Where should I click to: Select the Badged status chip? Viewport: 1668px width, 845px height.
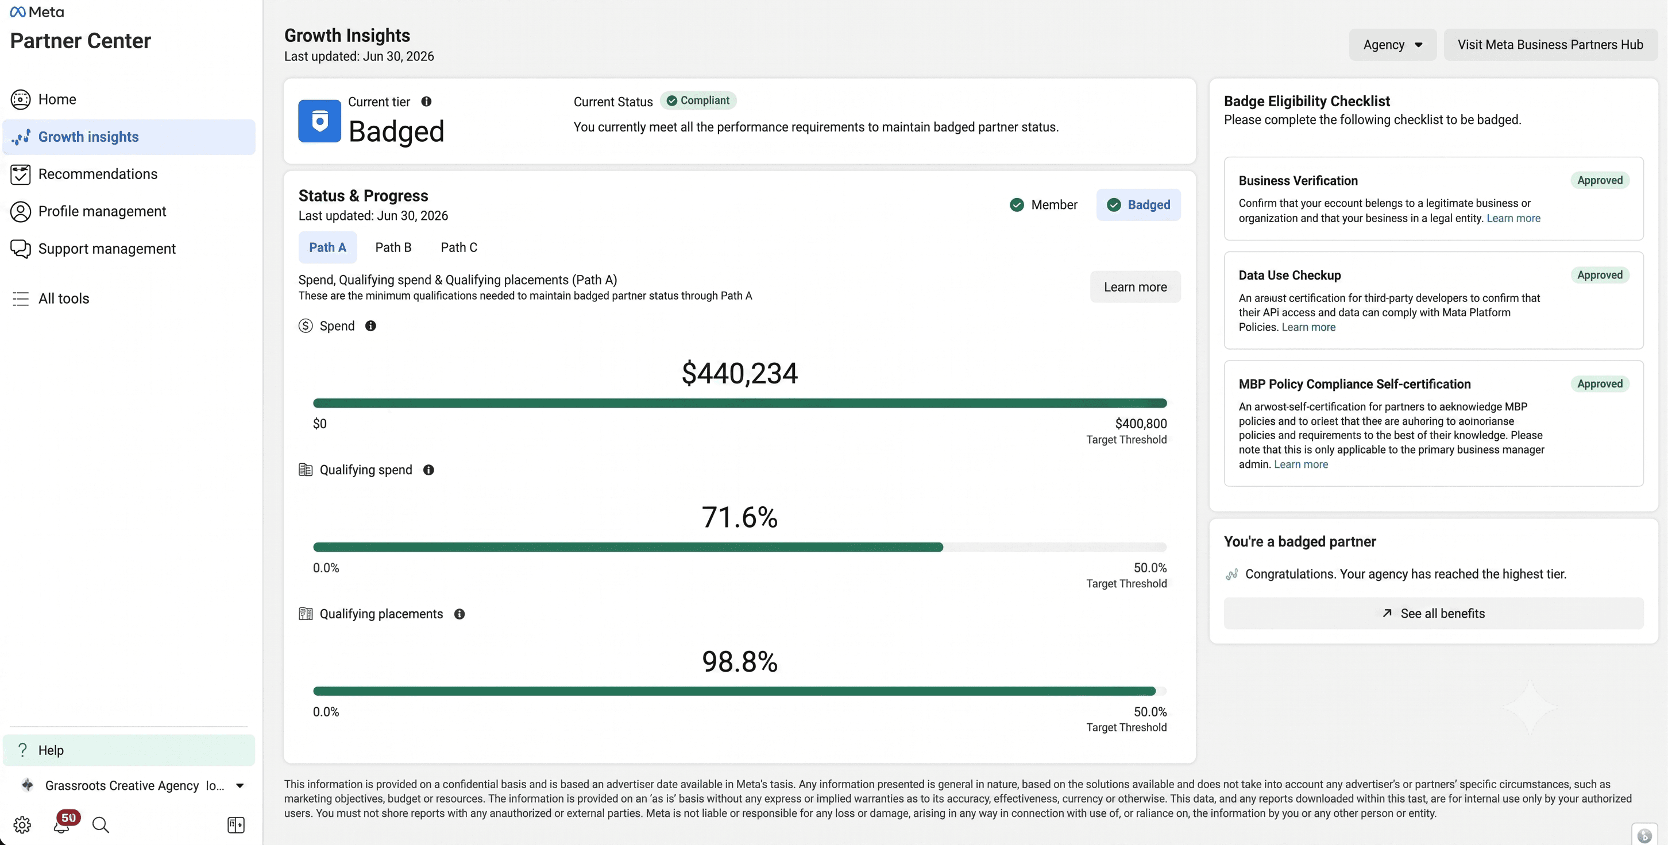coord(1138,204)
